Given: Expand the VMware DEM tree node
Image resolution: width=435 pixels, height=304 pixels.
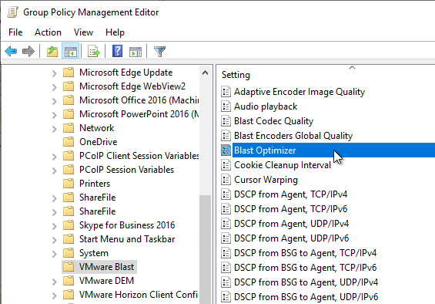Looking at the screenshot, I should coord(55,282).
